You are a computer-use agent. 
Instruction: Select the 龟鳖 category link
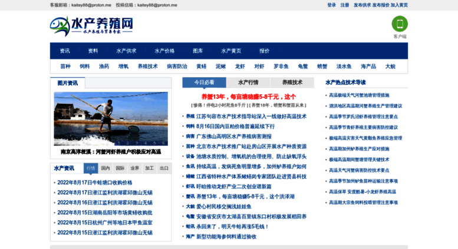(303, 67)
